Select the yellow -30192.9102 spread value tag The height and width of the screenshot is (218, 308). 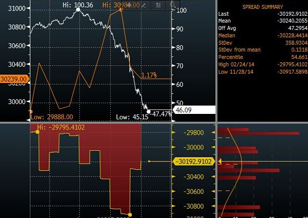(194, 161)
